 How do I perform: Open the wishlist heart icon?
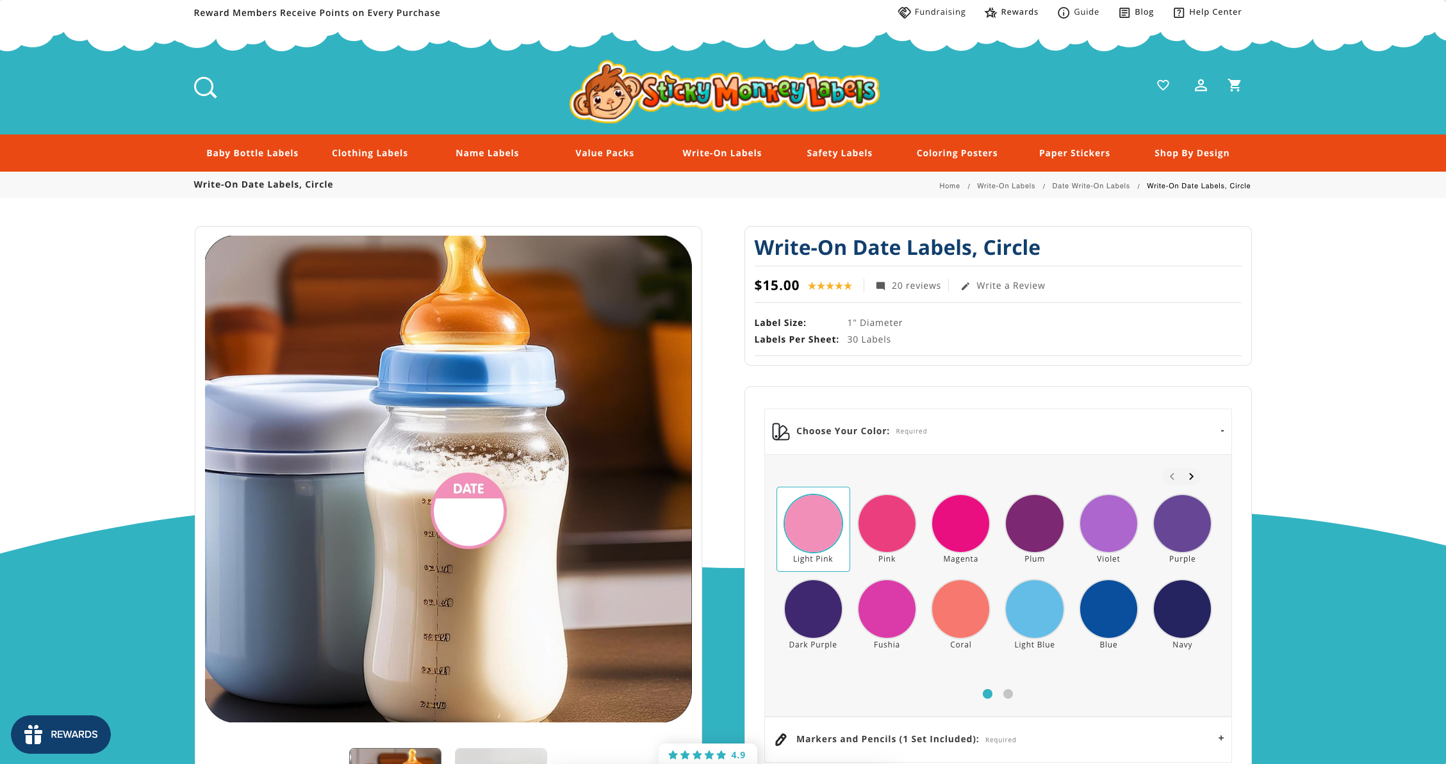click(1163, 85)
